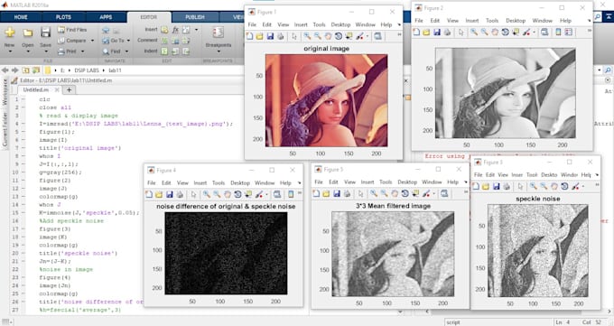This screenshot has height=326, width=614.
Task: Expand the Compare dropdown arrow
Action: coord(92,41)
